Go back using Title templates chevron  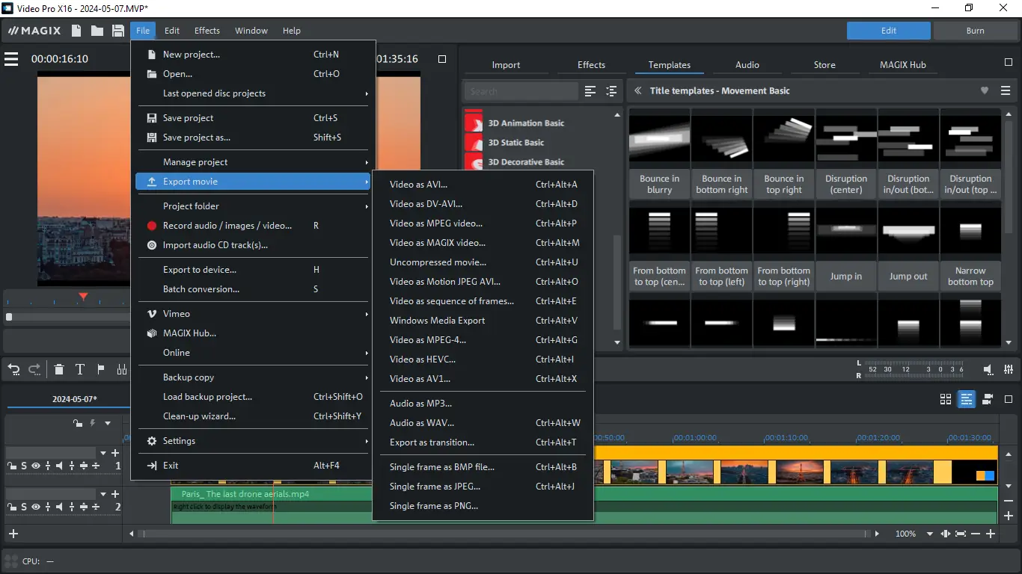638,91
